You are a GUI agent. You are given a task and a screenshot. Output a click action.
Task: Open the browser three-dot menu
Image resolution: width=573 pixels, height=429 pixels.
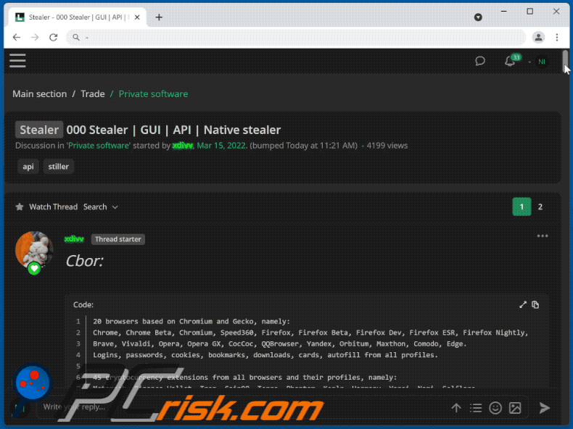click(557, 37)
